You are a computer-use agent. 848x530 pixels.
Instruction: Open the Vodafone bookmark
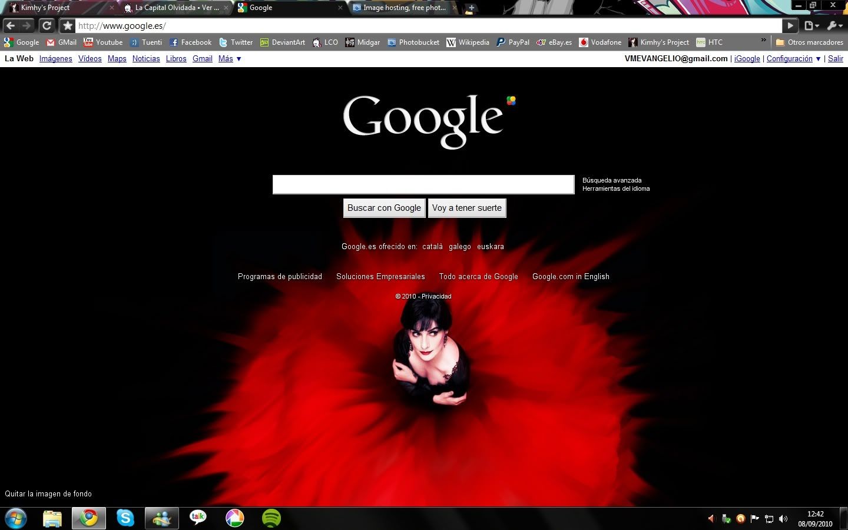coord(600,42)
